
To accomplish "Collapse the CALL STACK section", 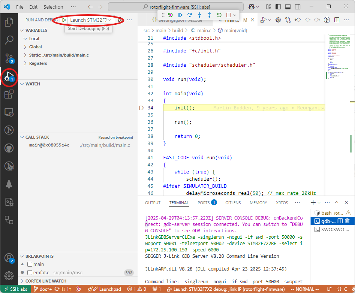I will point(22,137).
